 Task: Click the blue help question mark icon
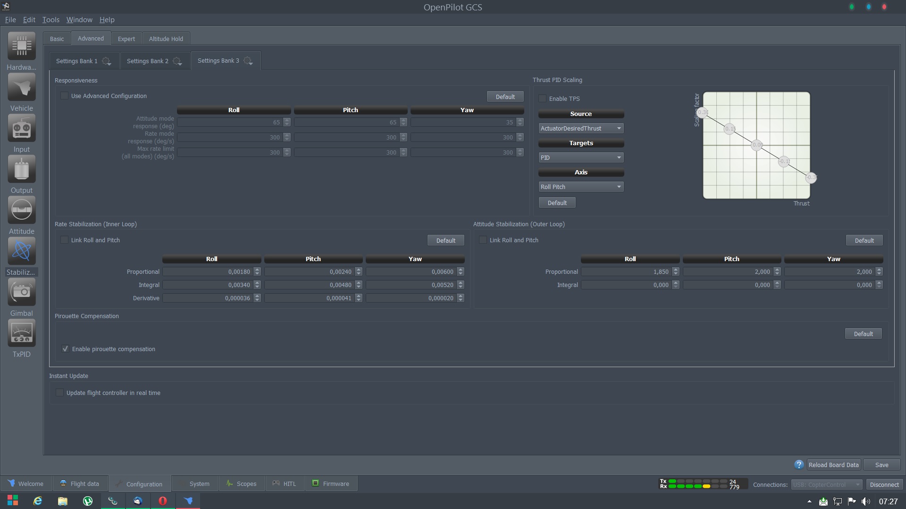[x=798, y=465]
